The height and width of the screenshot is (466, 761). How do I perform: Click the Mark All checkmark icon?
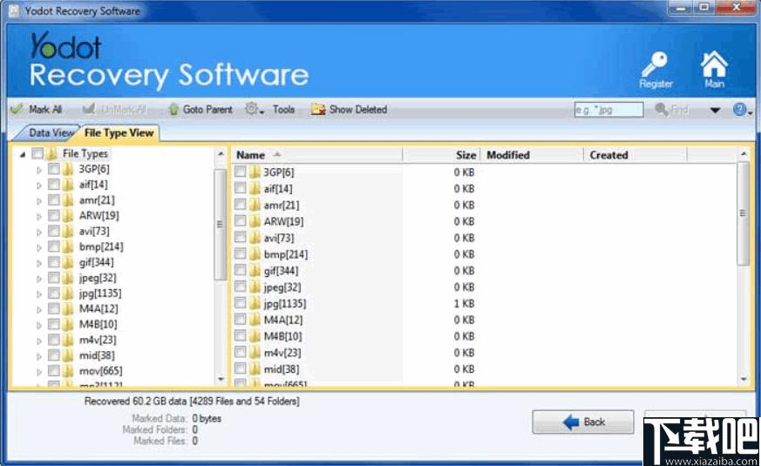pyautogui.click(x=16, y=110)
